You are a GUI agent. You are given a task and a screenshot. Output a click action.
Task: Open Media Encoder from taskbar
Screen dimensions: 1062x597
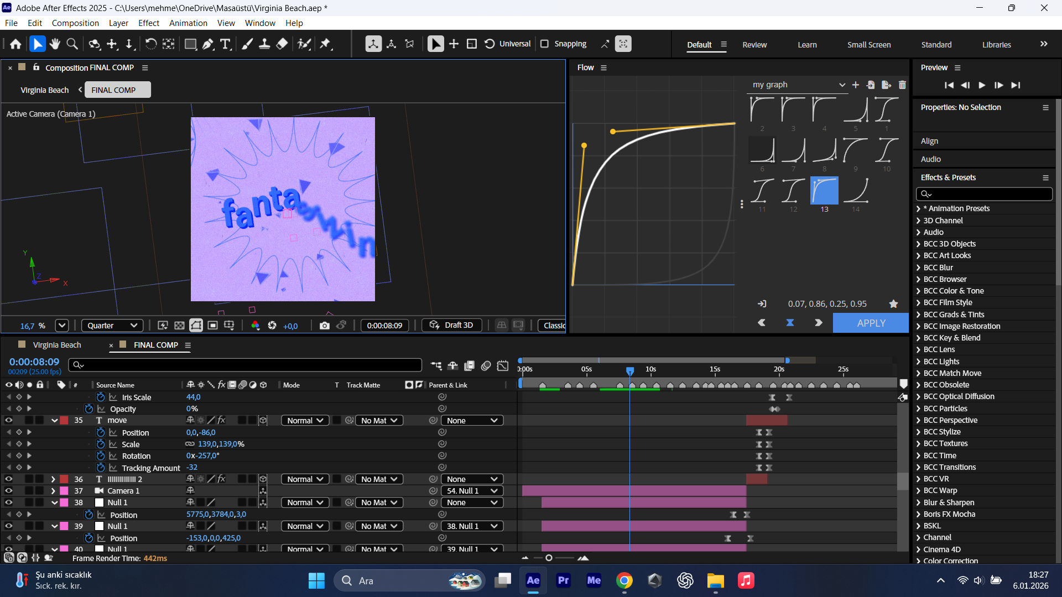tap(594, 580)
